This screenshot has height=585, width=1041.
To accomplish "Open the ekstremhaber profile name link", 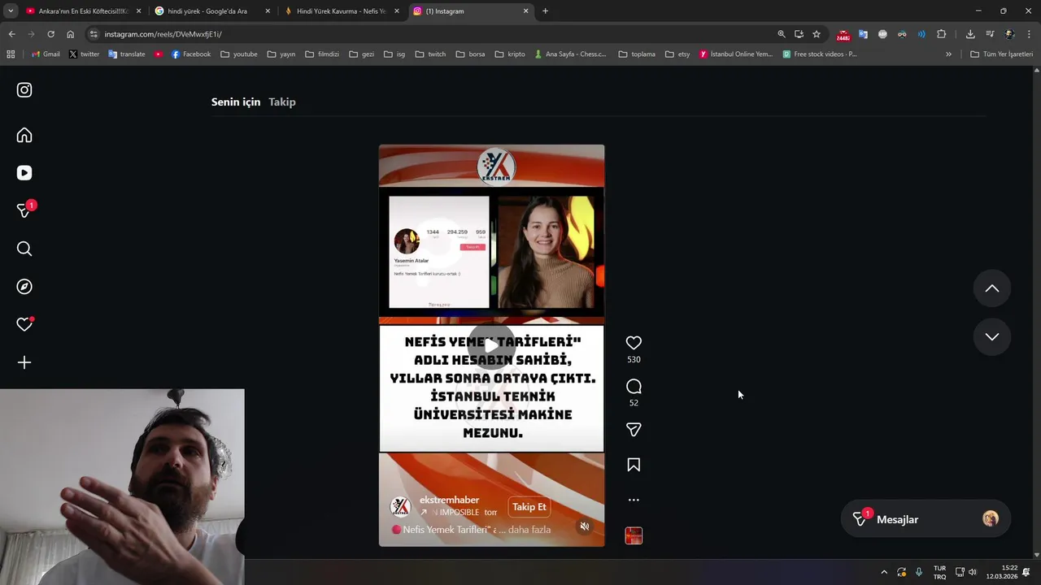I will 449,500.
